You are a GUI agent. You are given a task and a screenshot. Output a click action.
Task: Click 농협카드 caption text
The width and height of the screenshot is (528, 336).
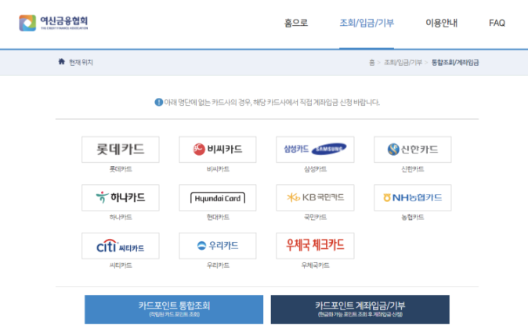(413, 217)
